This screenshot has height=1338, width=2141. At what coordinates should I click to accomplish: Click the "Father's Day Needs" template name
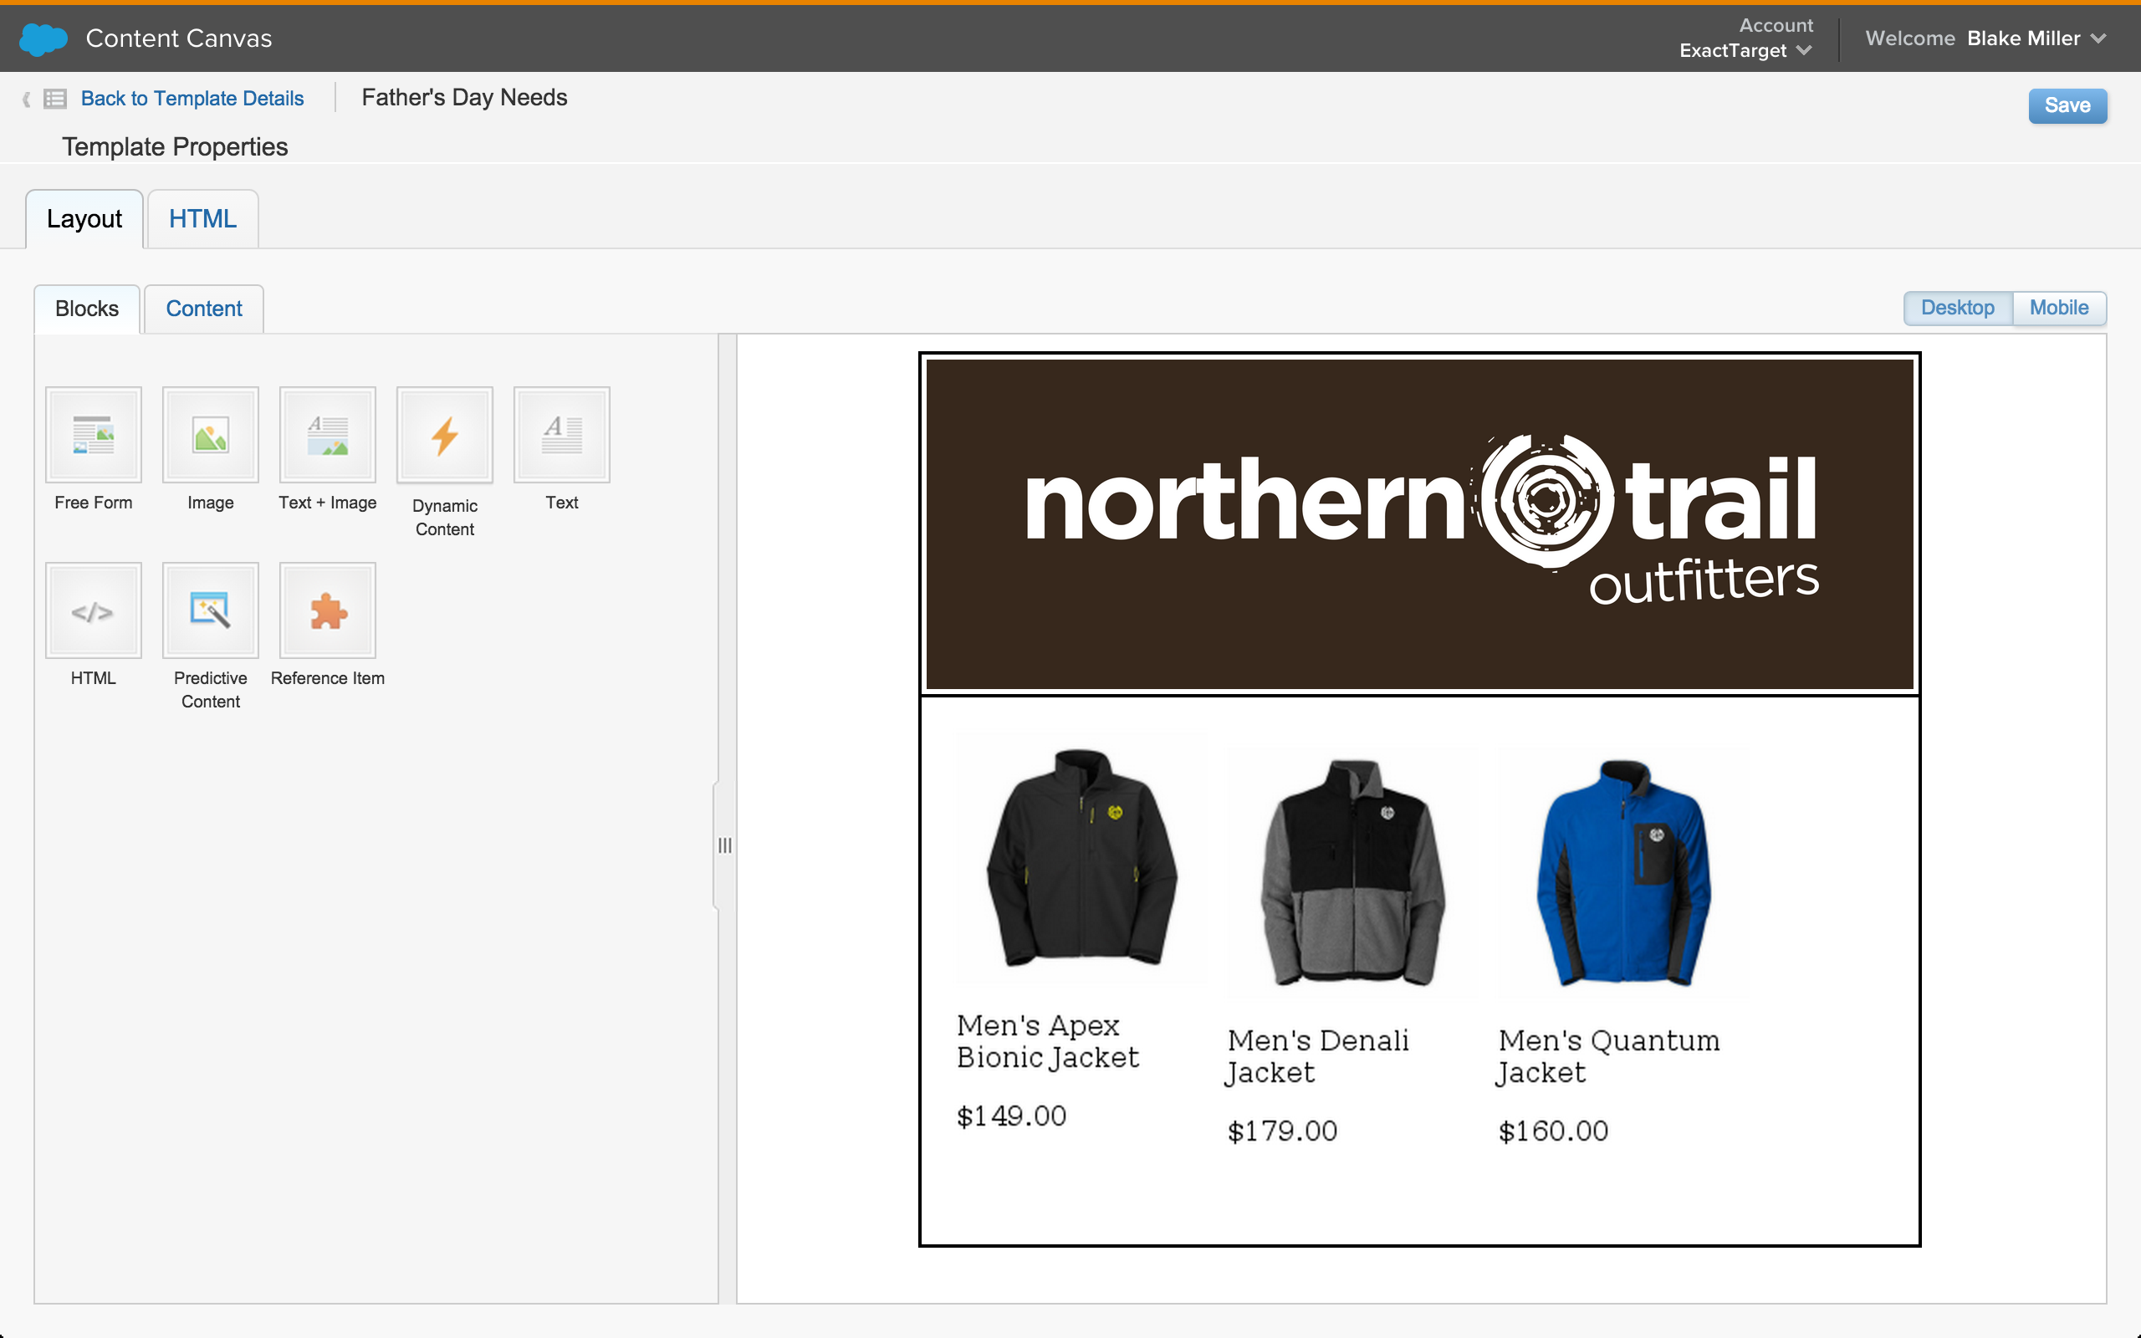[464, 97]
